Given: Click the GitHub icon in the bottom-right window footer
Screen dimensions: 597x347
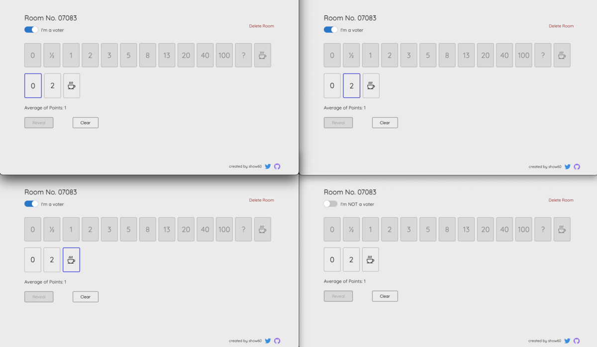Looking at the screenshot, I should coord(577,341).
